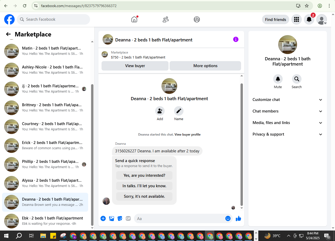Open the notifications bell
The image size is (335, 241).
(x=309, y=19)
